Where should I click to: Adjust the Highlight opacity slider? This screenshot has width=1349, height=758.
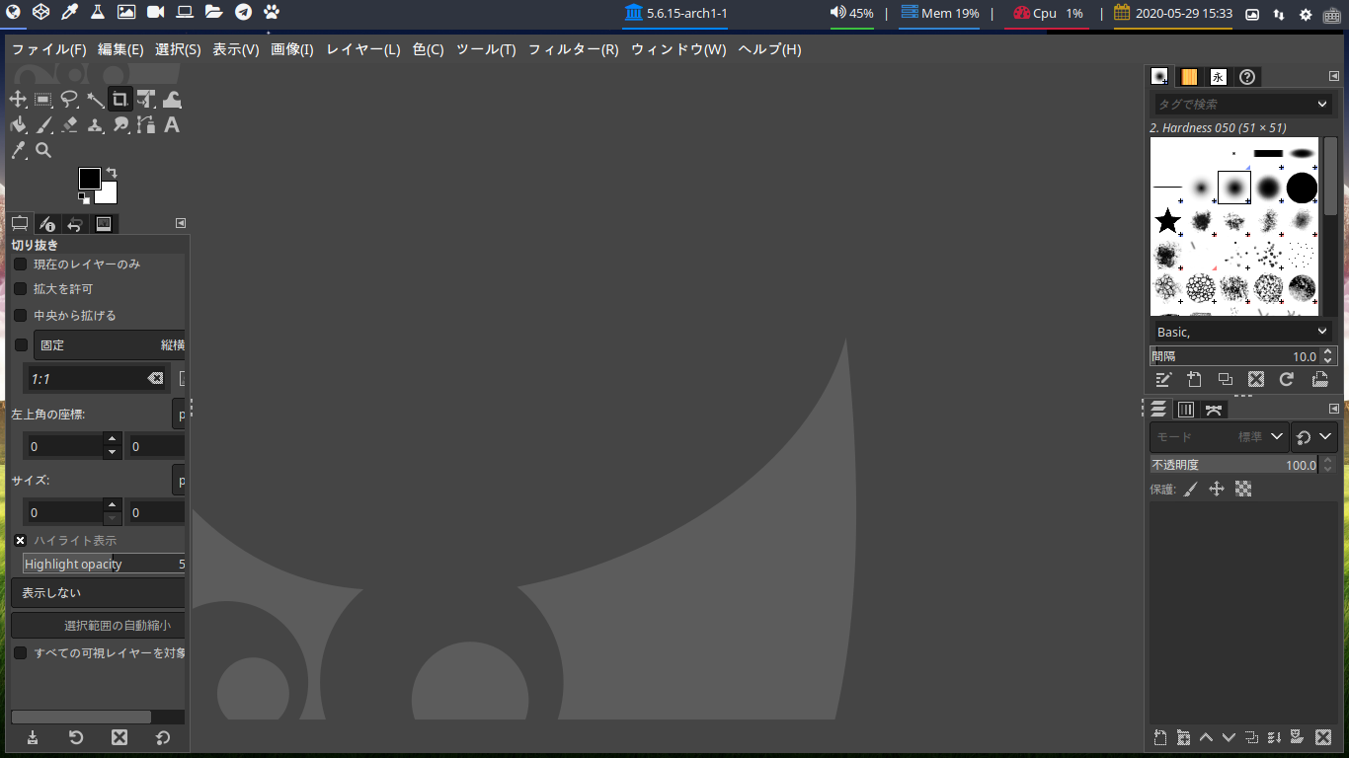[104, 564]
